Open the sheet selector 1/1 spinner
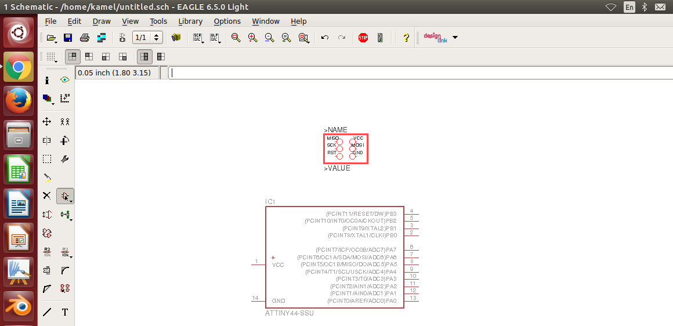The image size is (673, 326). (x=147, y=38)
